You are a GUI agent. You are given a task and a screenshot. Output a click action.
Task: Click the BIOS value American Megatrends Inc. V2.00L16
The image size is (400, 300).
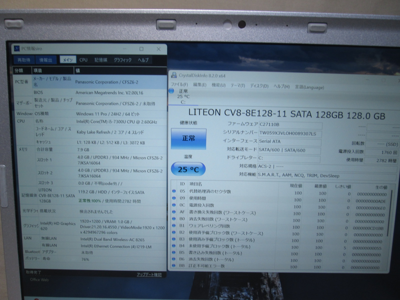109,93
